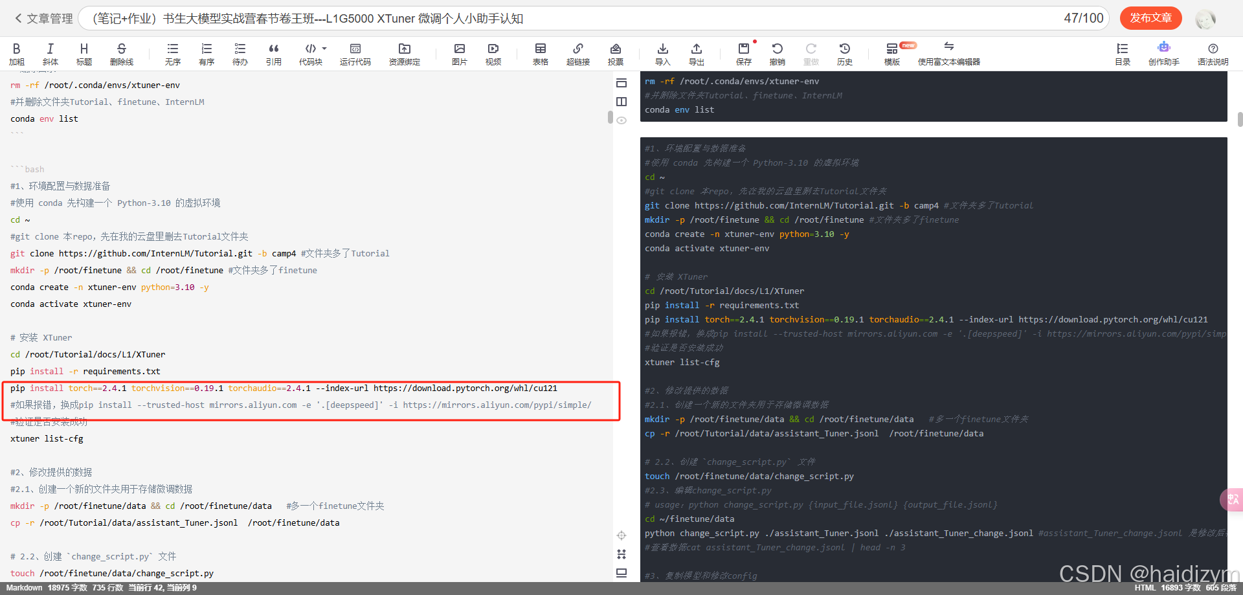
Task: Insert an ordered list (有序)
Action: tap(207, 54)
